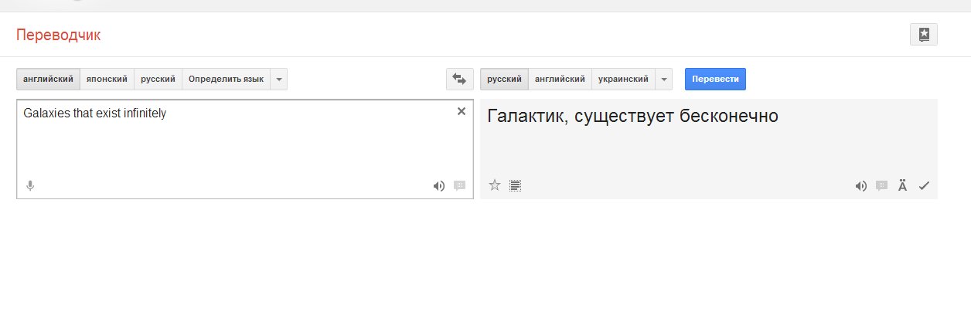Screen dimensions: 971x315
Task: Select all translation text icon
Action: coord(516,185)
